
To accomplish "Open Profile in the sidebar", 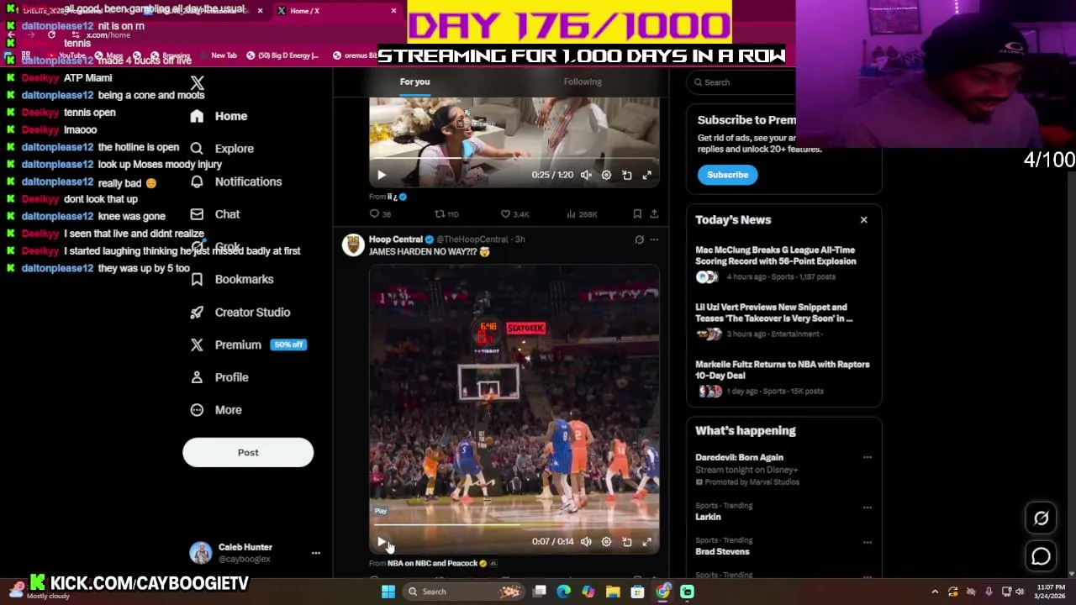I will pyautogui.click(x=219, y=377).
